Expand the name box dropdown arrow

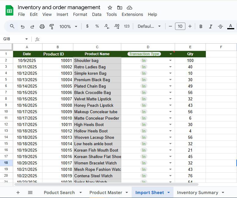coord(27,39)
